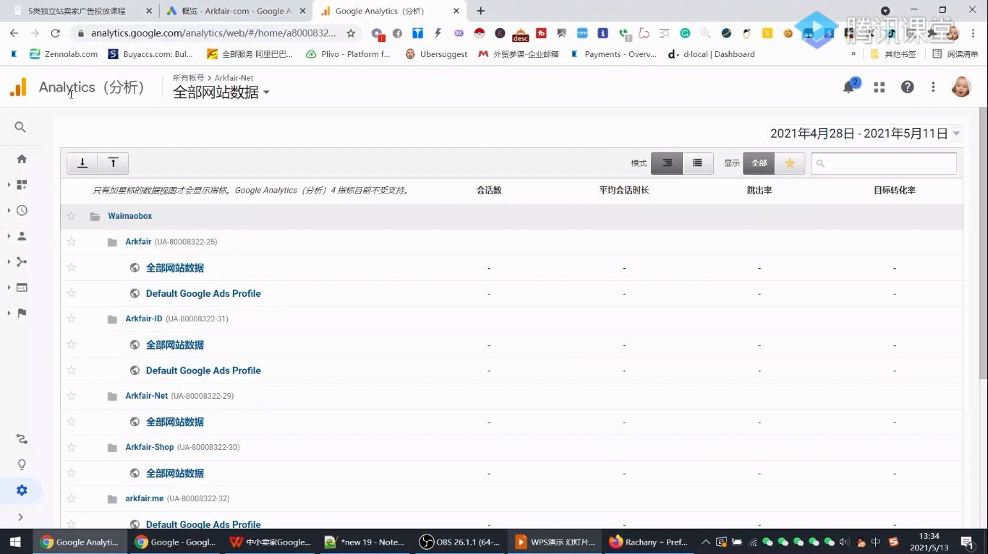Click the account search input field
The height and width of the screenshot is (554, 988).
[x=884, y=163]
